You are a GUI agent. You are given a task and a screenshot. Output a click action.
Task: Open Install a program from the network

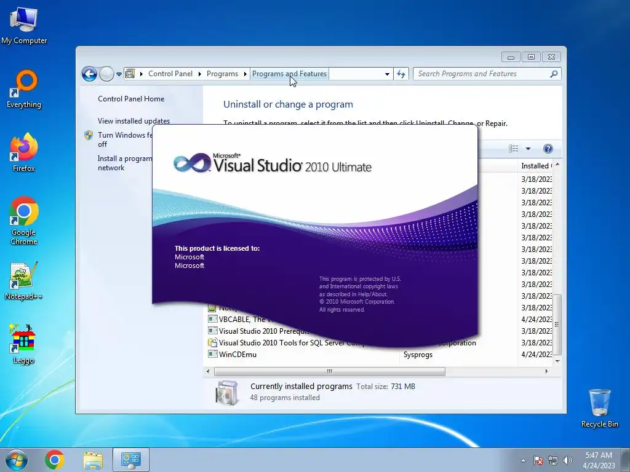(125, 163)
